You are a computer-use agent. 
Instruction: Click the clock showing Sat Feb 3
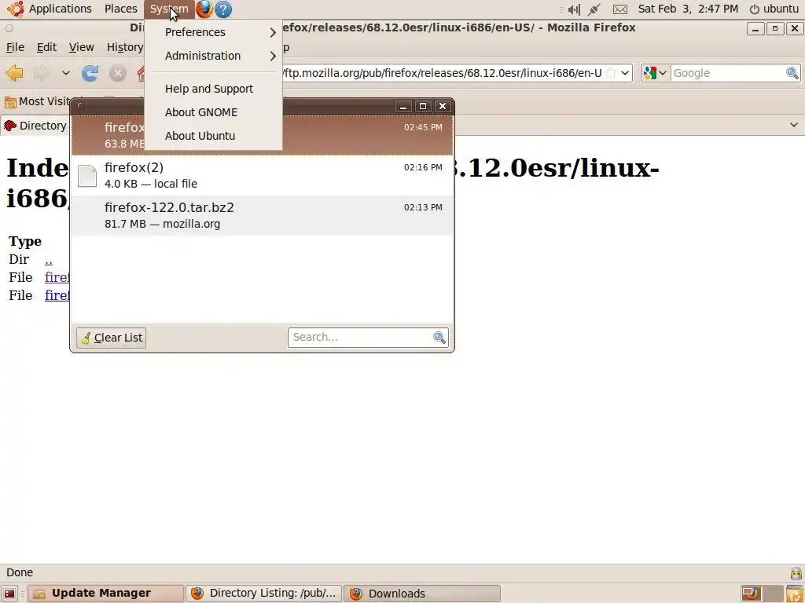coord(688,9)
